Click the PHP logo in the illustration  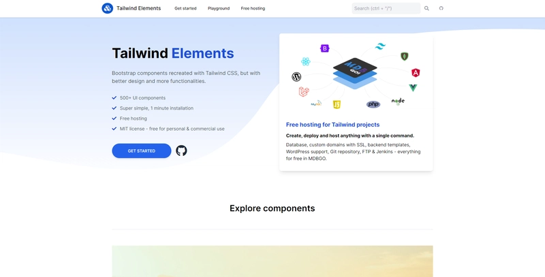[373, 104]
